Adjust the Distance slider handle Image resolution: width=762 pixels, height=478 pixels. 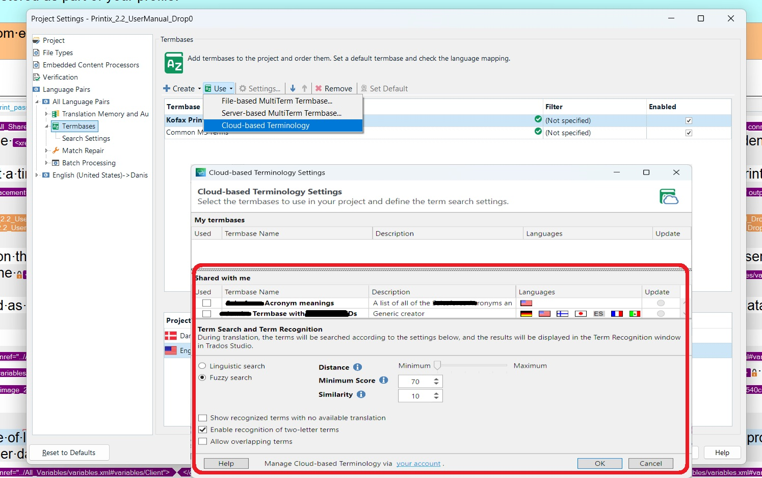click(x=437, y=365)
